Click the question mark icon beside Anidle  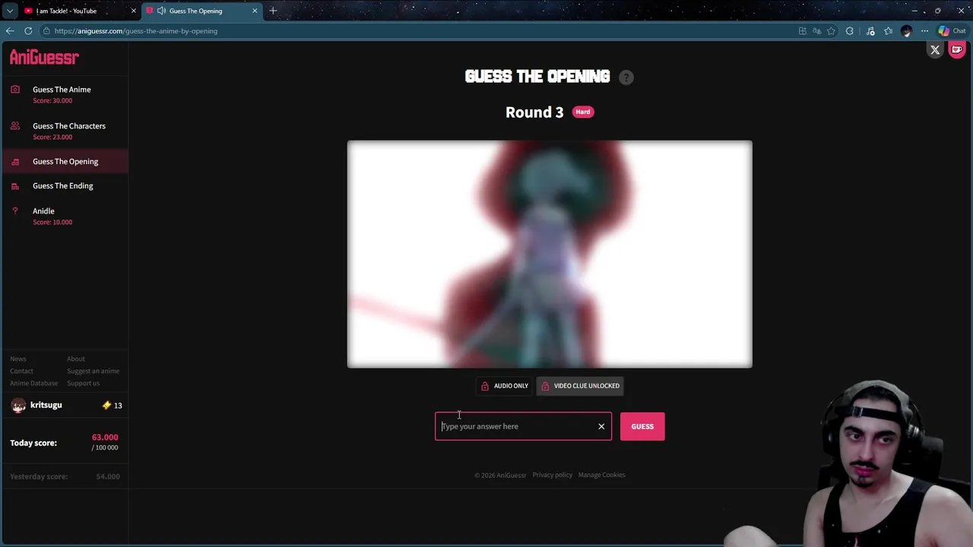point(15,211)
